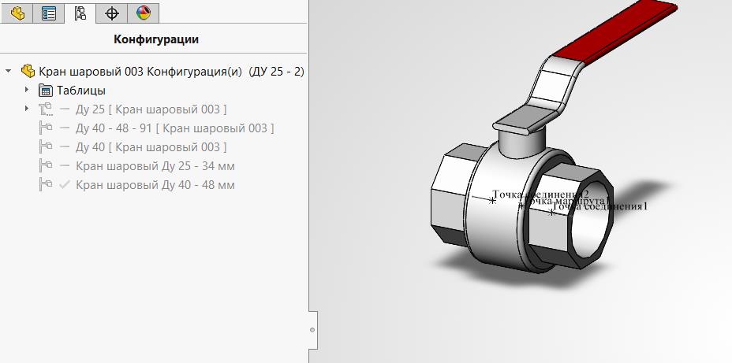732x363 pixels.
Task: Click the right hexagonal nut opening
Action: point(591,218)
